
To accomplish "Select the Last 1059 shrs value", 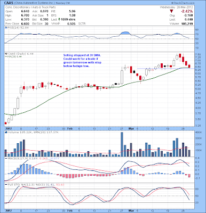I will (68, 20).
